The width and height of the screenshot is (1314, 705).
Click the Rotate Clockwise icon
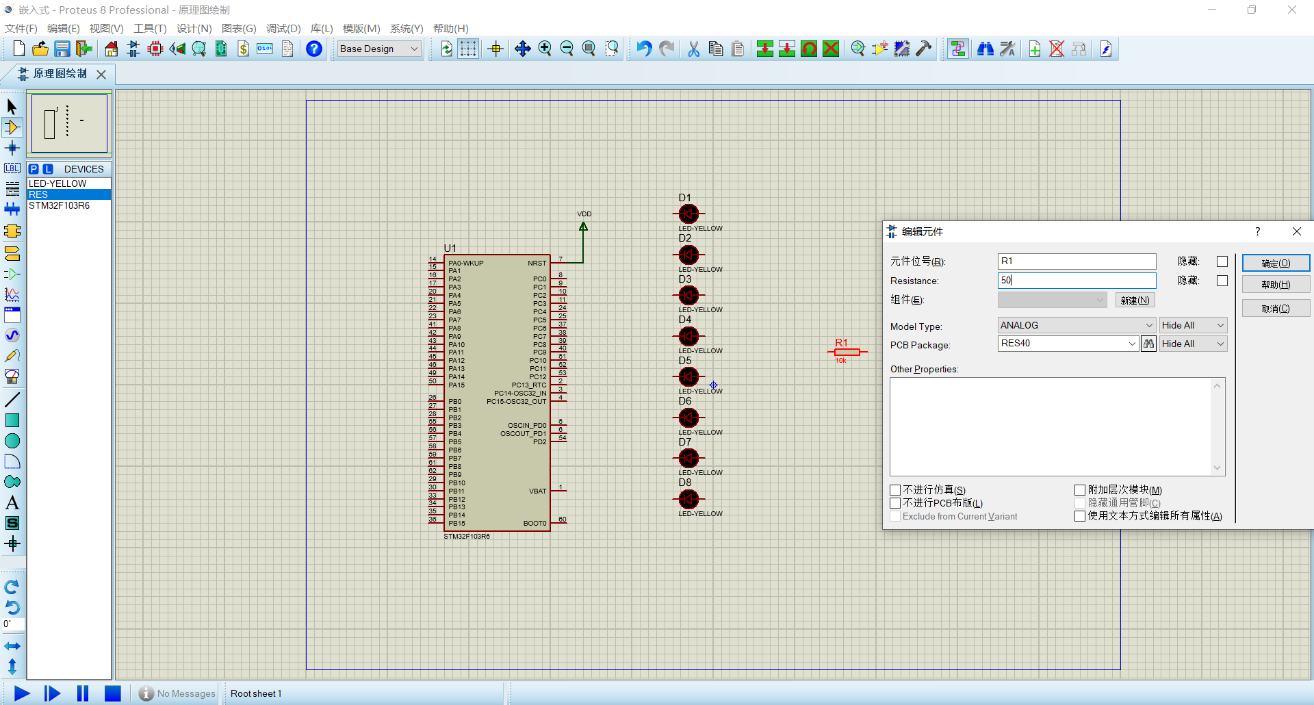12,587
